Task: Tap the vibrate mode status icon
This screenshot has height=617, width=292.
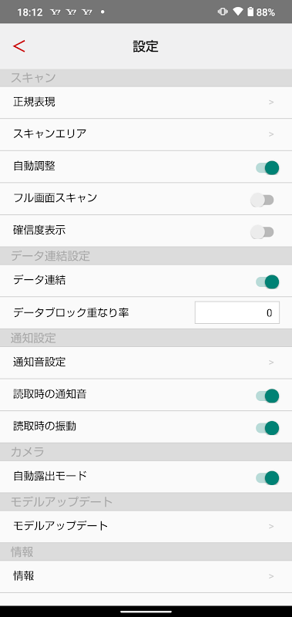Action: point(223,12)
